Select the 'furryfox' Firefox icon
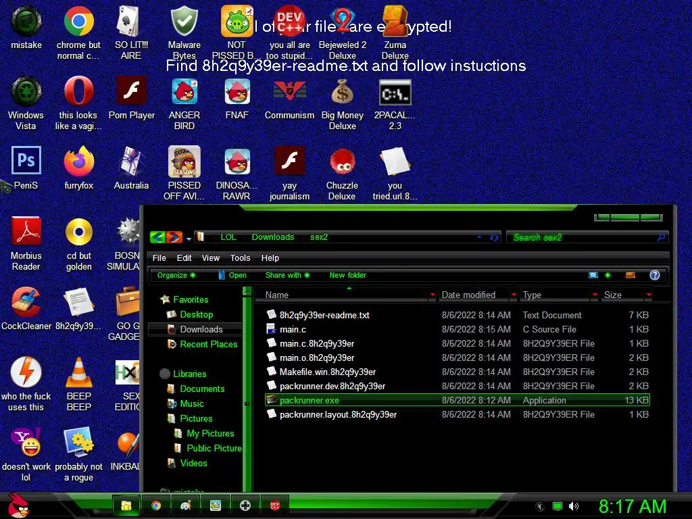 coord(78,168)
